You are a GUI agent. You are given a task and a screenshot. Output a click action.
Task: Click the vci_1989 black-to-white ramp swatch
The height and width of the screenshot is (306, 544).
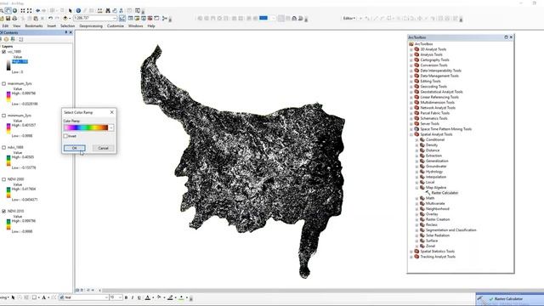(8, 65)
